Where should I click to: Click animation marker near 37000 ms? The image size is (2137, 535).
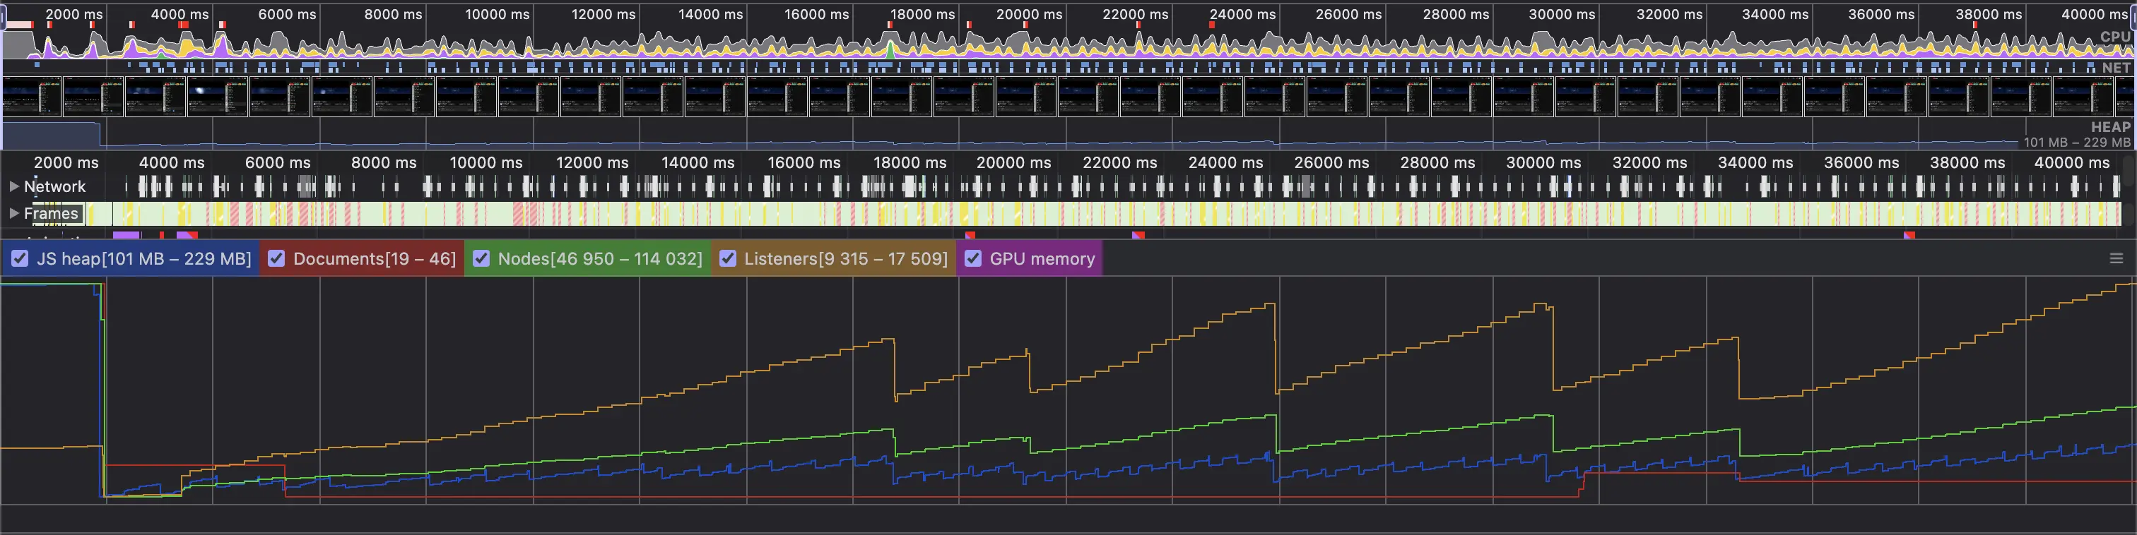(x=1909, y=235)
